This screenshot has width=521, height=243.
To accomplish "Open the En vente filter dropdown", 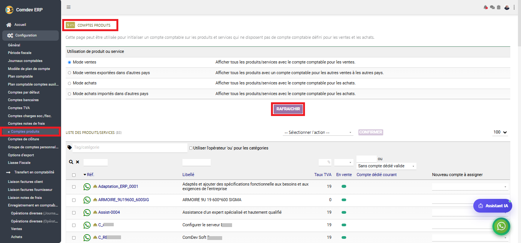I will click(344, 162).
